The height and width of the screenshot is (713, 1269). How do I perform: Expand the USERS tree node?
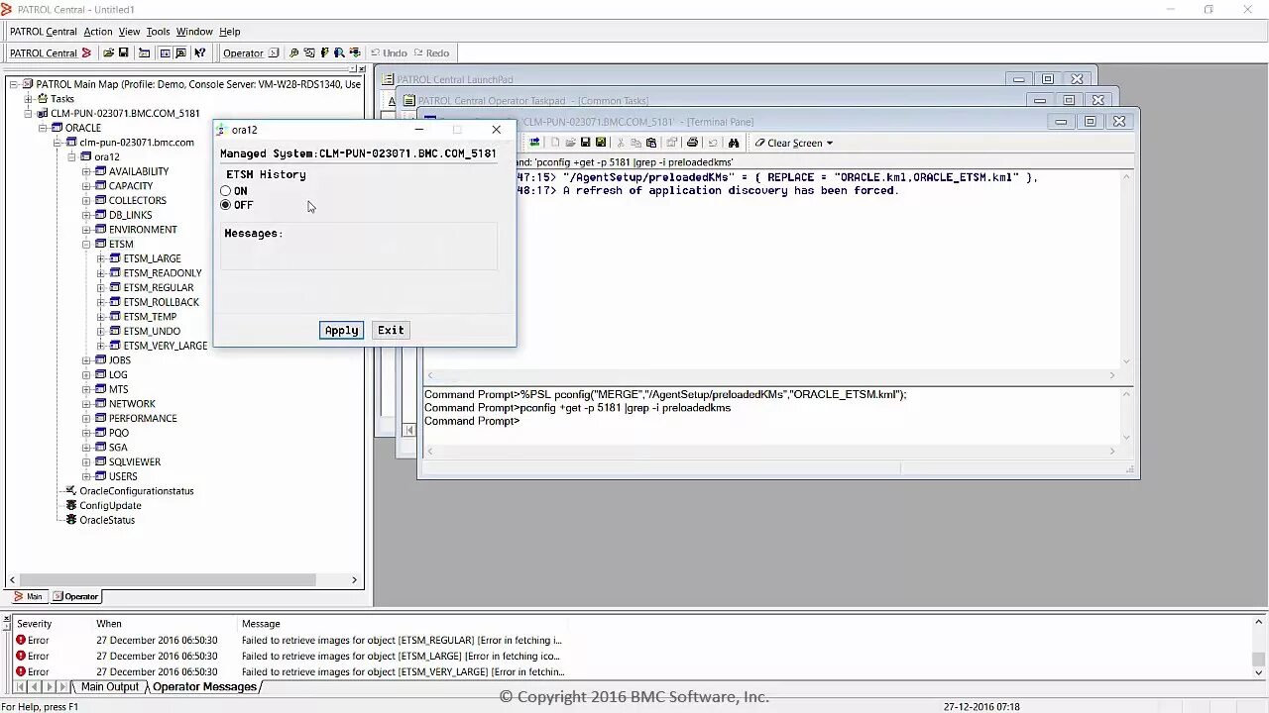tap(86, 476)
